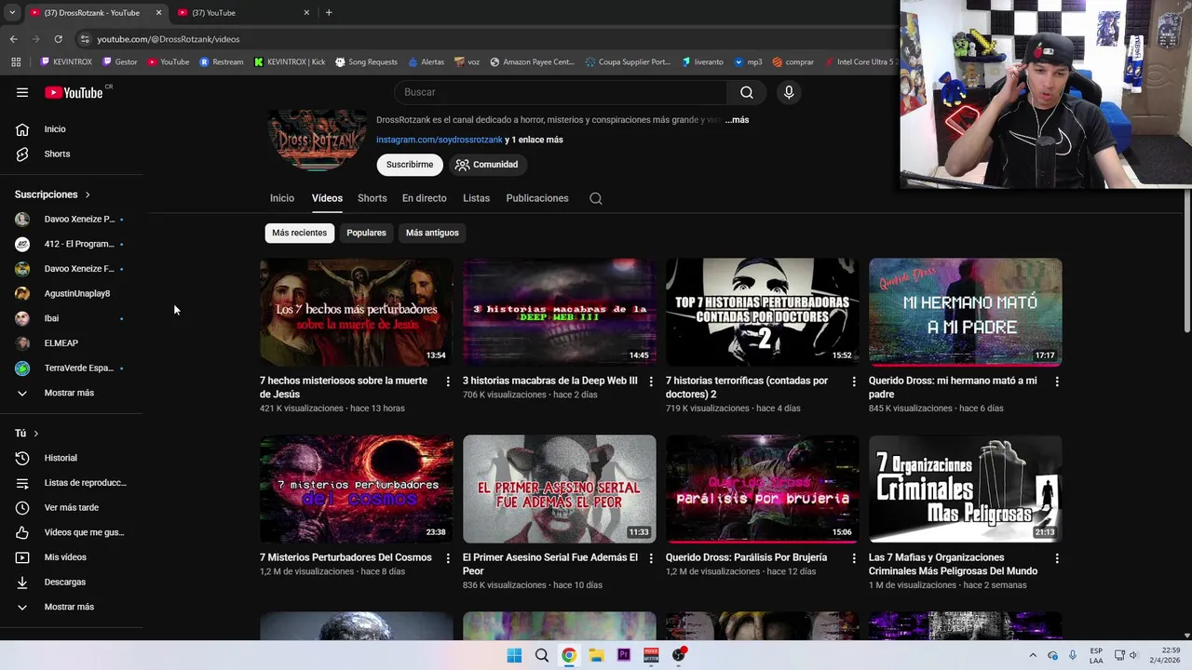Expand channel description with ...más
Screen dimensions: 1192x670
(x=737, y=120)
